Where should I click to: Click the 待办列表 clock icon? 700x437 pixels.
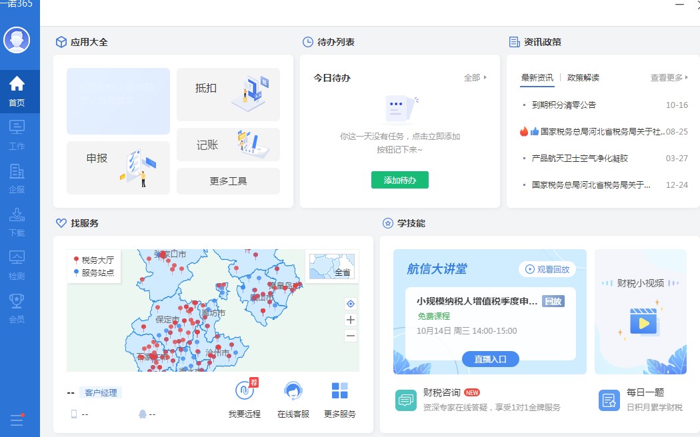(307, 42)
